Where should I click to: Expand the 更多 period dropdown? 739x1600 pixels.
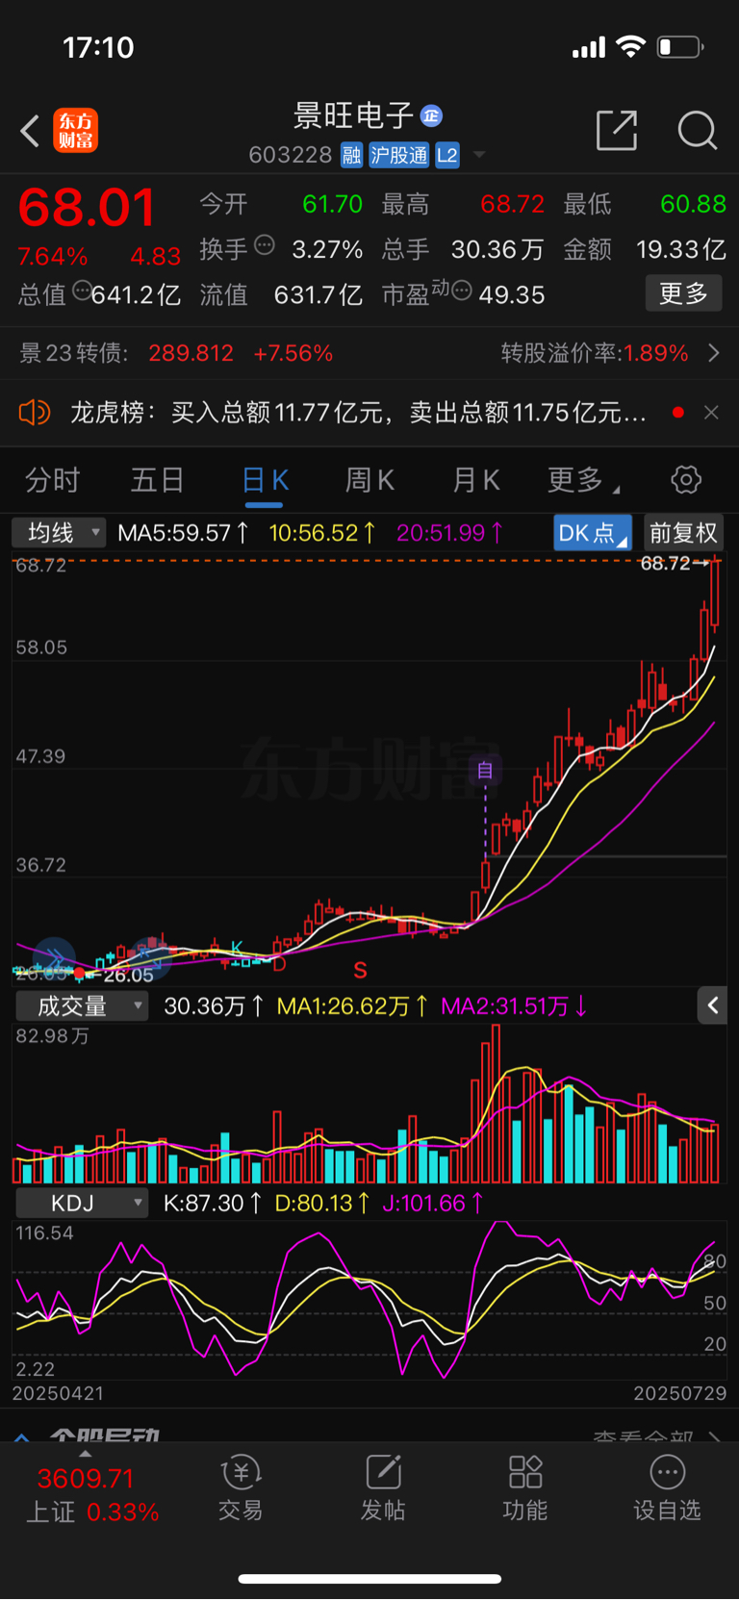[583, 480]
